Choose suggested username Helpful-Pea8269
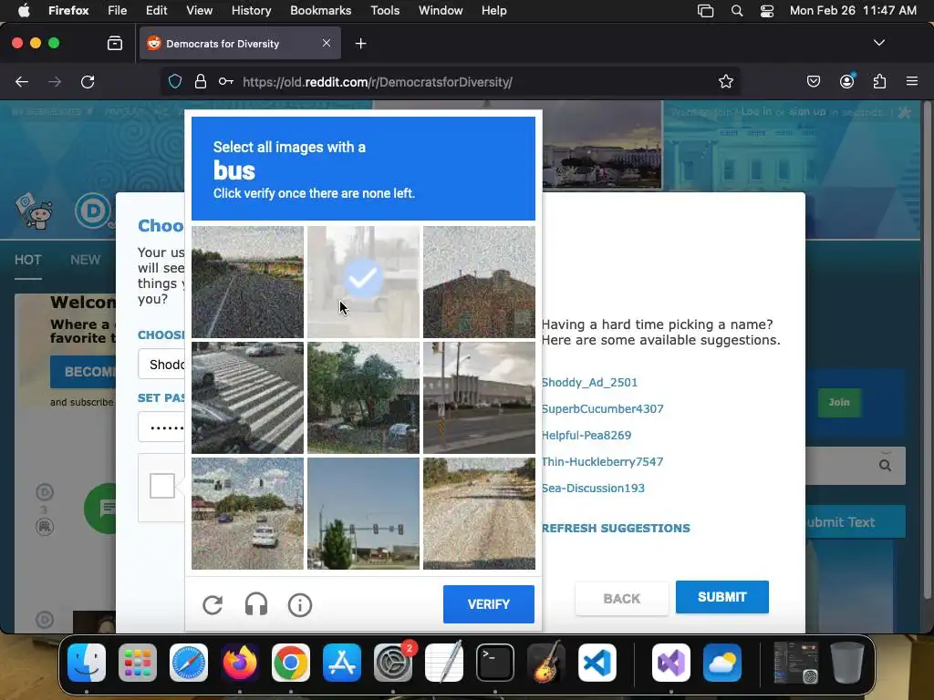Image resolution: width=934 pixels, height=700 pixels. (x=586, y=435)
